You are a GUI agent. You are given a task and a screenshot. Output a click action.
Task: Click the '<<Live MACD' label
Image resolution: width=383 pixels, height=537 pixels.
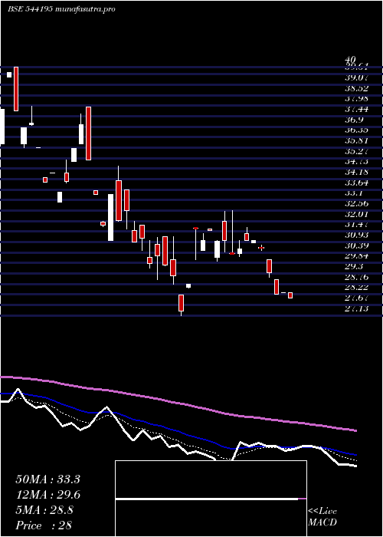pyautogui.click(x=322, y=517)
